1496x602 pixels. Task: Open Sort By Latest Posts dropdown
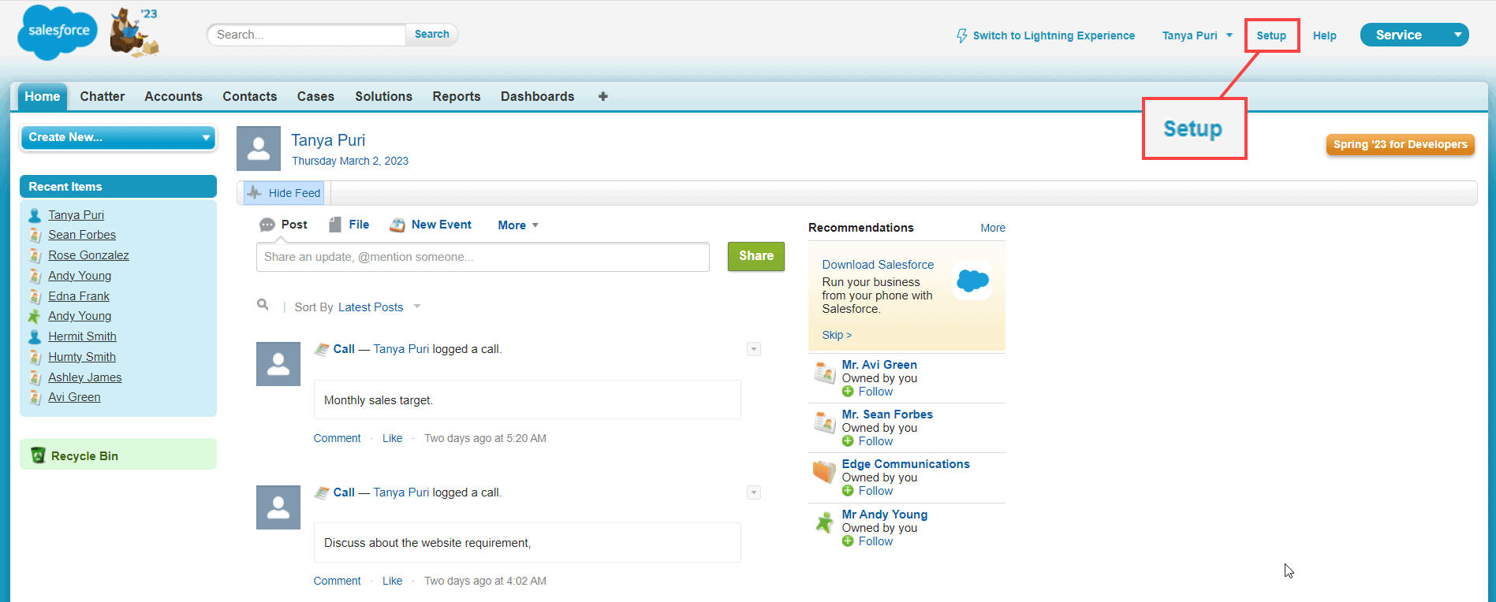[379, 307]
